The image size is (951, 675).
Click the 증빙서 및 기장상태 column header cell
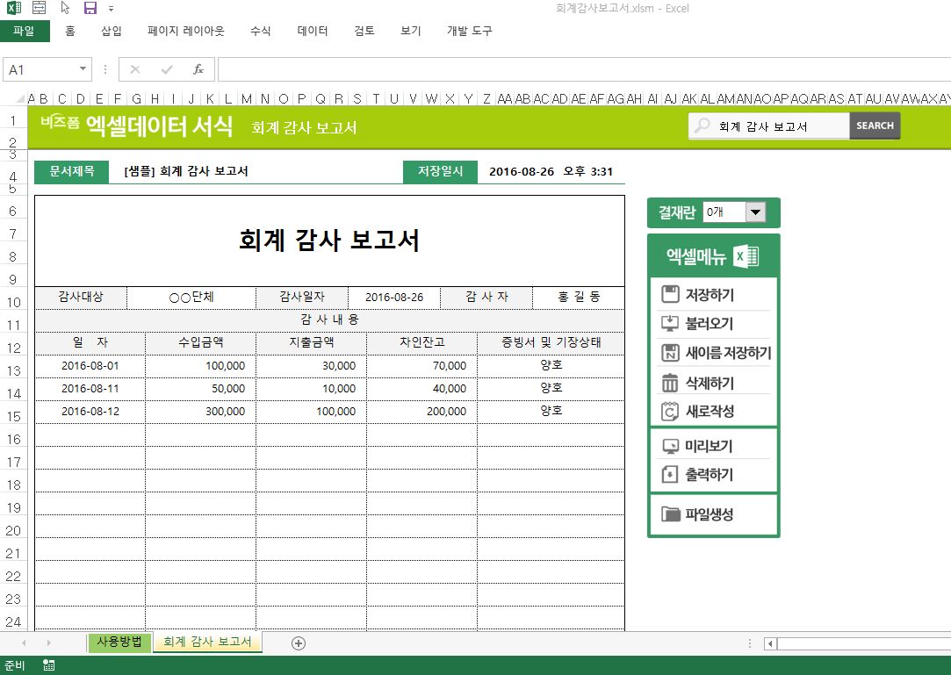pos(551,342)
